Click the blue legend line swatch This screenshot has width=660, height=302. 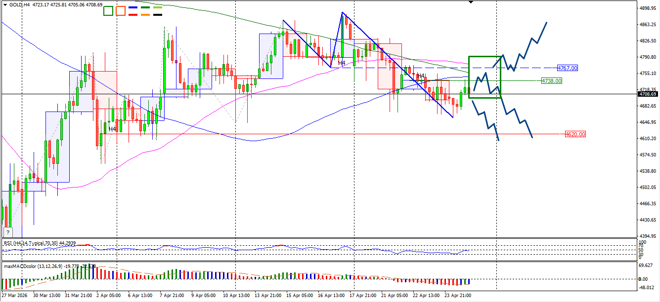pyautogui.click(x=133, y=8)
